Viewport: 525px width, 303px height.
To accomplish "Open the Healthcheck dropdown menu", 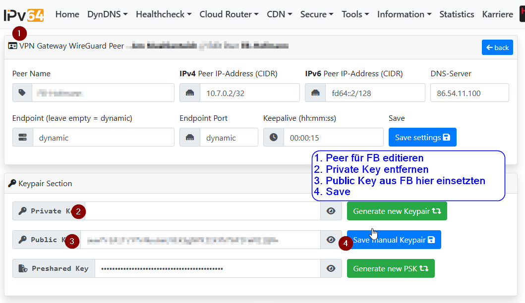I will coord(164,14).
